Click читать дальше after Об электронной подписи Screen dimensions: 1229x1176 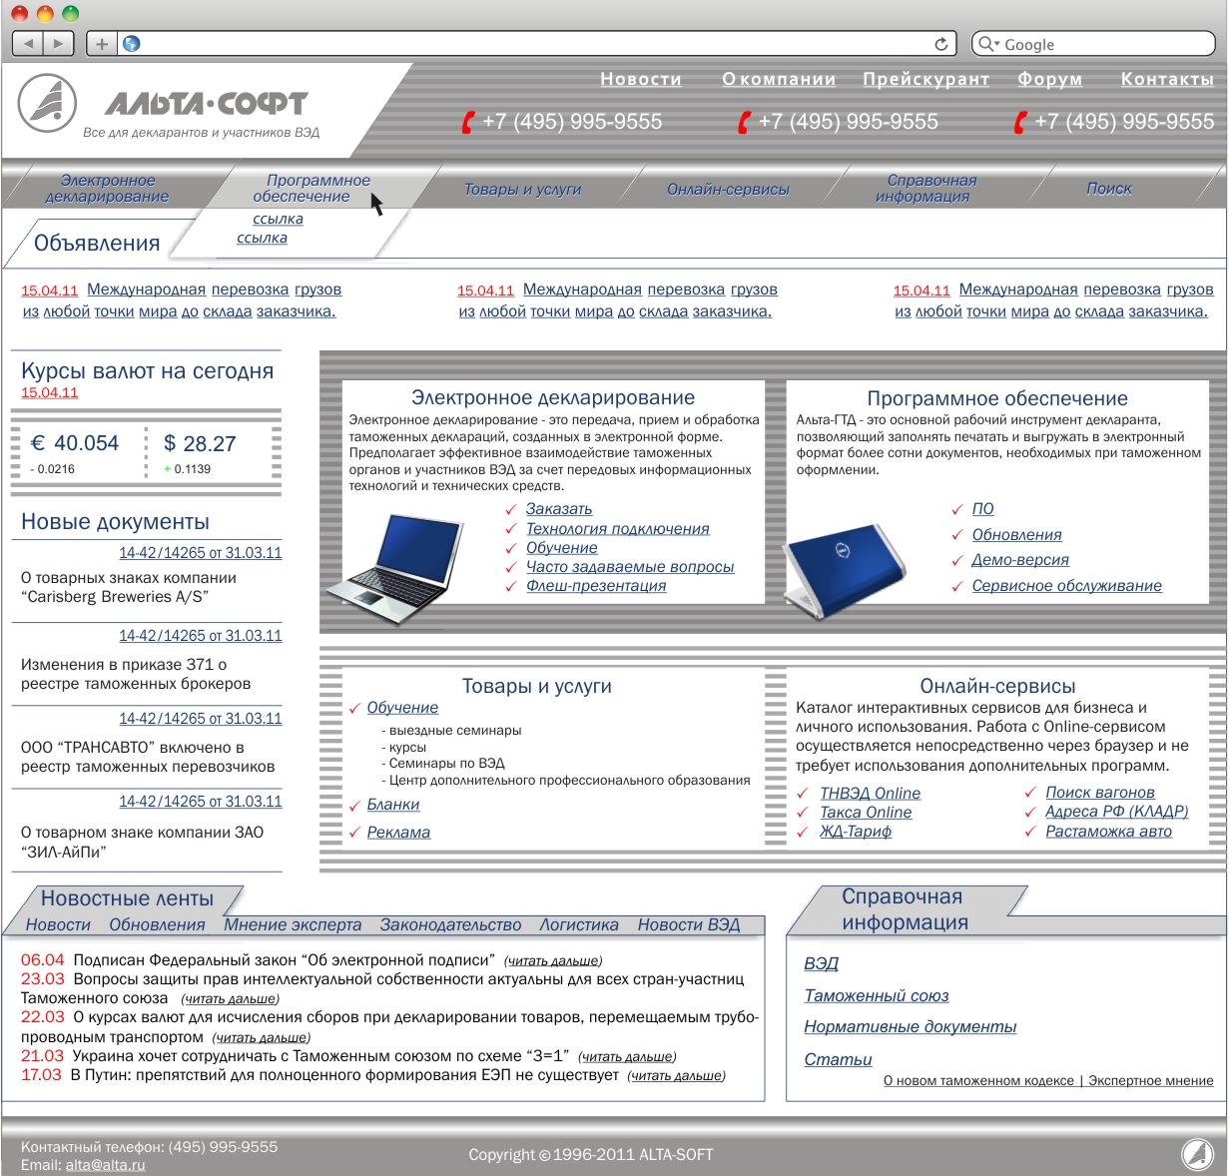(553, 960)
